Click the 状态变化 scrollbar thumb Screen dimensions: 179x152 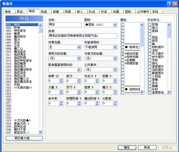(169, 32)
